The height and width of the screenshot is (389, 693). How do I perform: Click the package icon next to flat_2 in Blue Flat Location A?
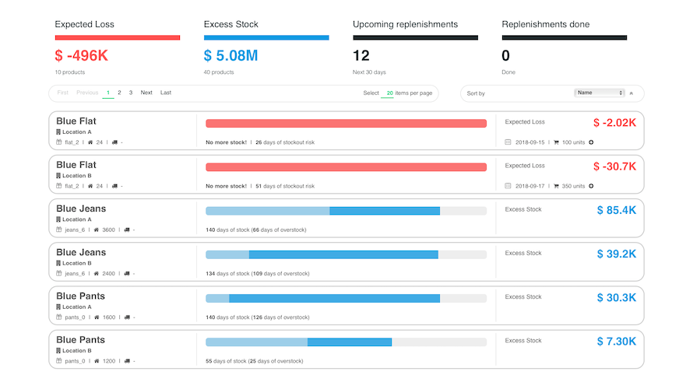click(58, 142)
